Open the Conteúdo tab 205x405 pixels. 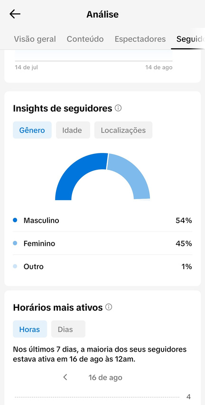[85, 39]
